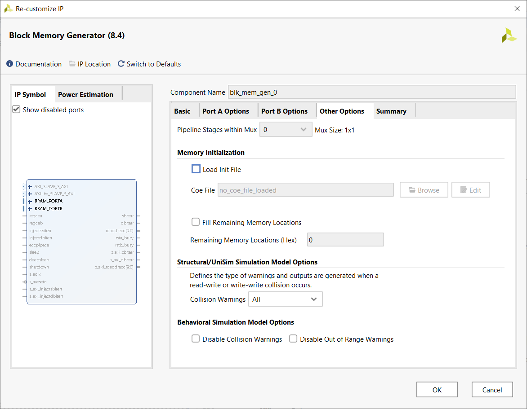This screenshot has width=527, height=409.
Task: Click the s_aclk port label
Action: (35, 274)
